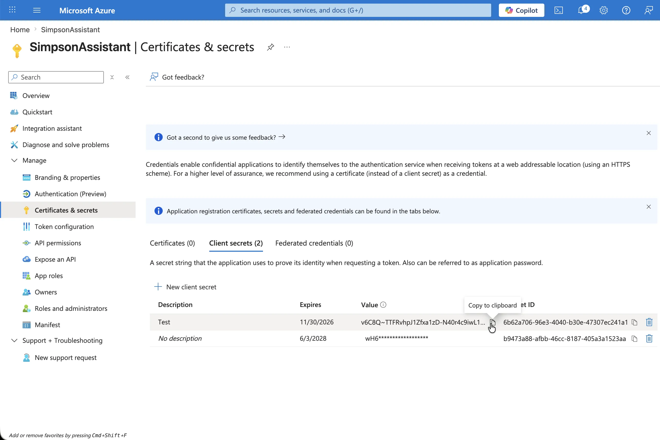Select the 11/30/2026 expiry cell

(316, 322)
